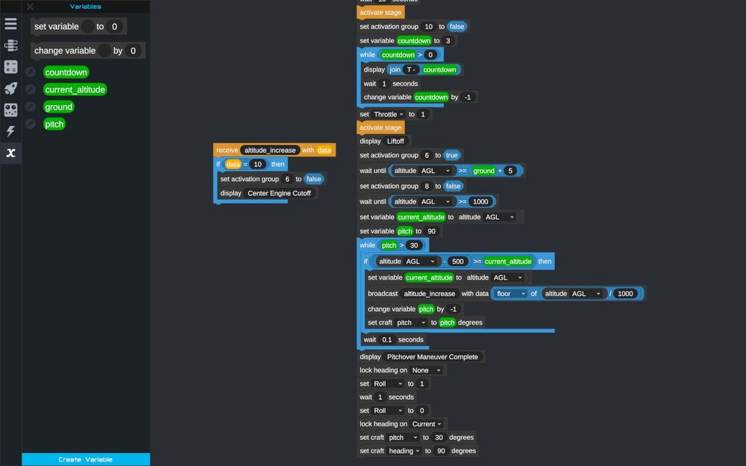
Task: Toggle false value in activation group 8
Action: click(x=453, y=186)
